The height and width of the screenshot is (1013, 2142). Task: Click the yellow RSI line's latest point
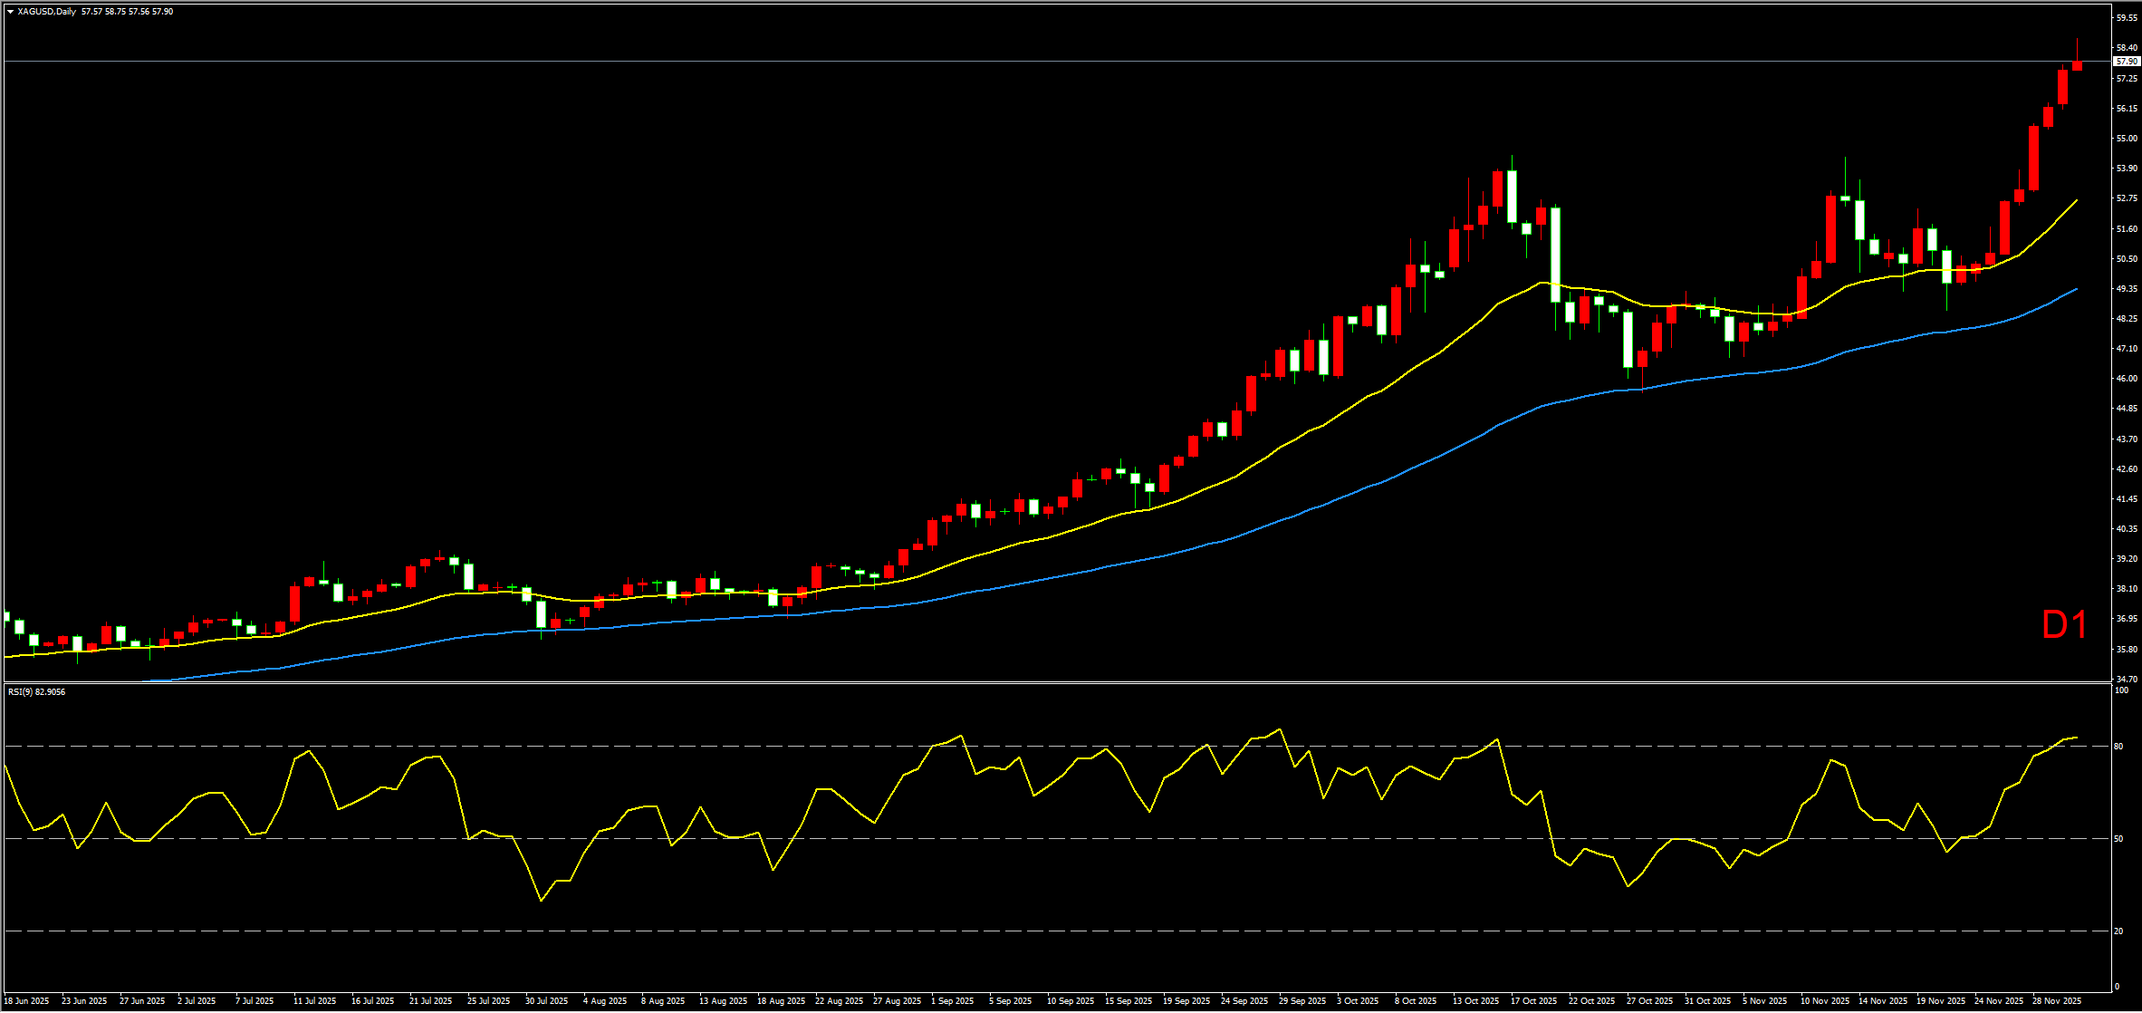[2076, 738]
